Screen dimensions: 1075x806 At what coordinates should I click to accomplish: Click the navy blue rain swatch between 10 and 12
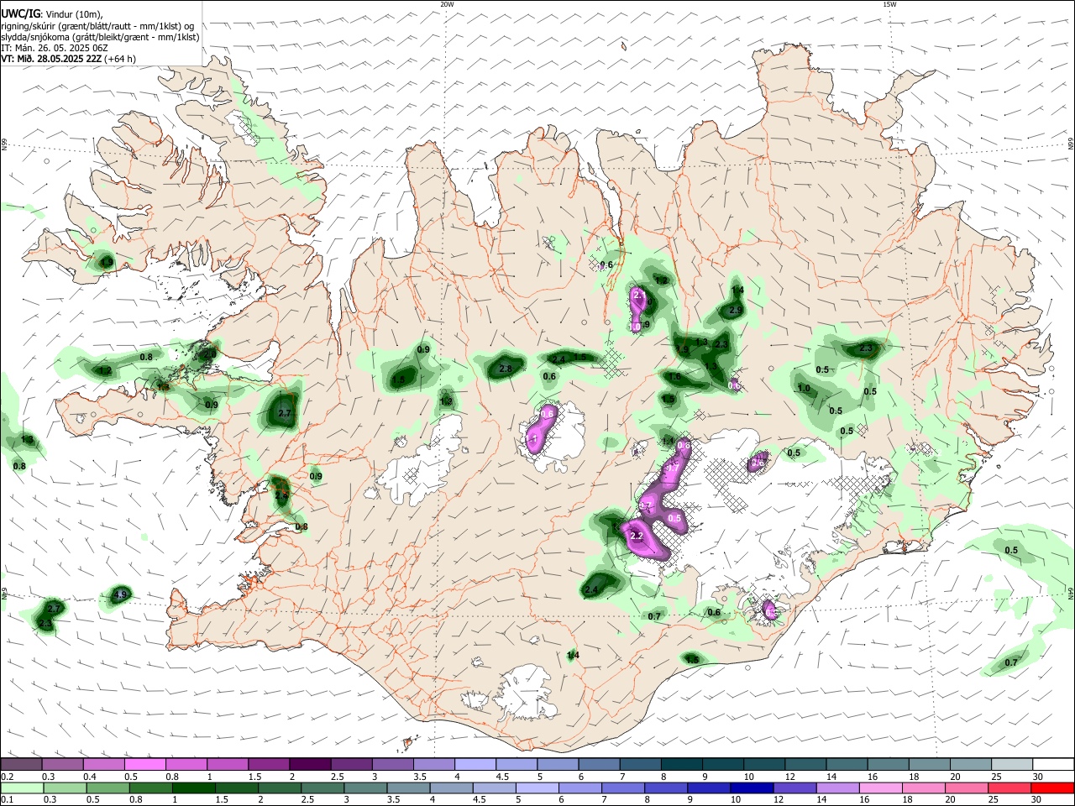(x=752, y=788)
